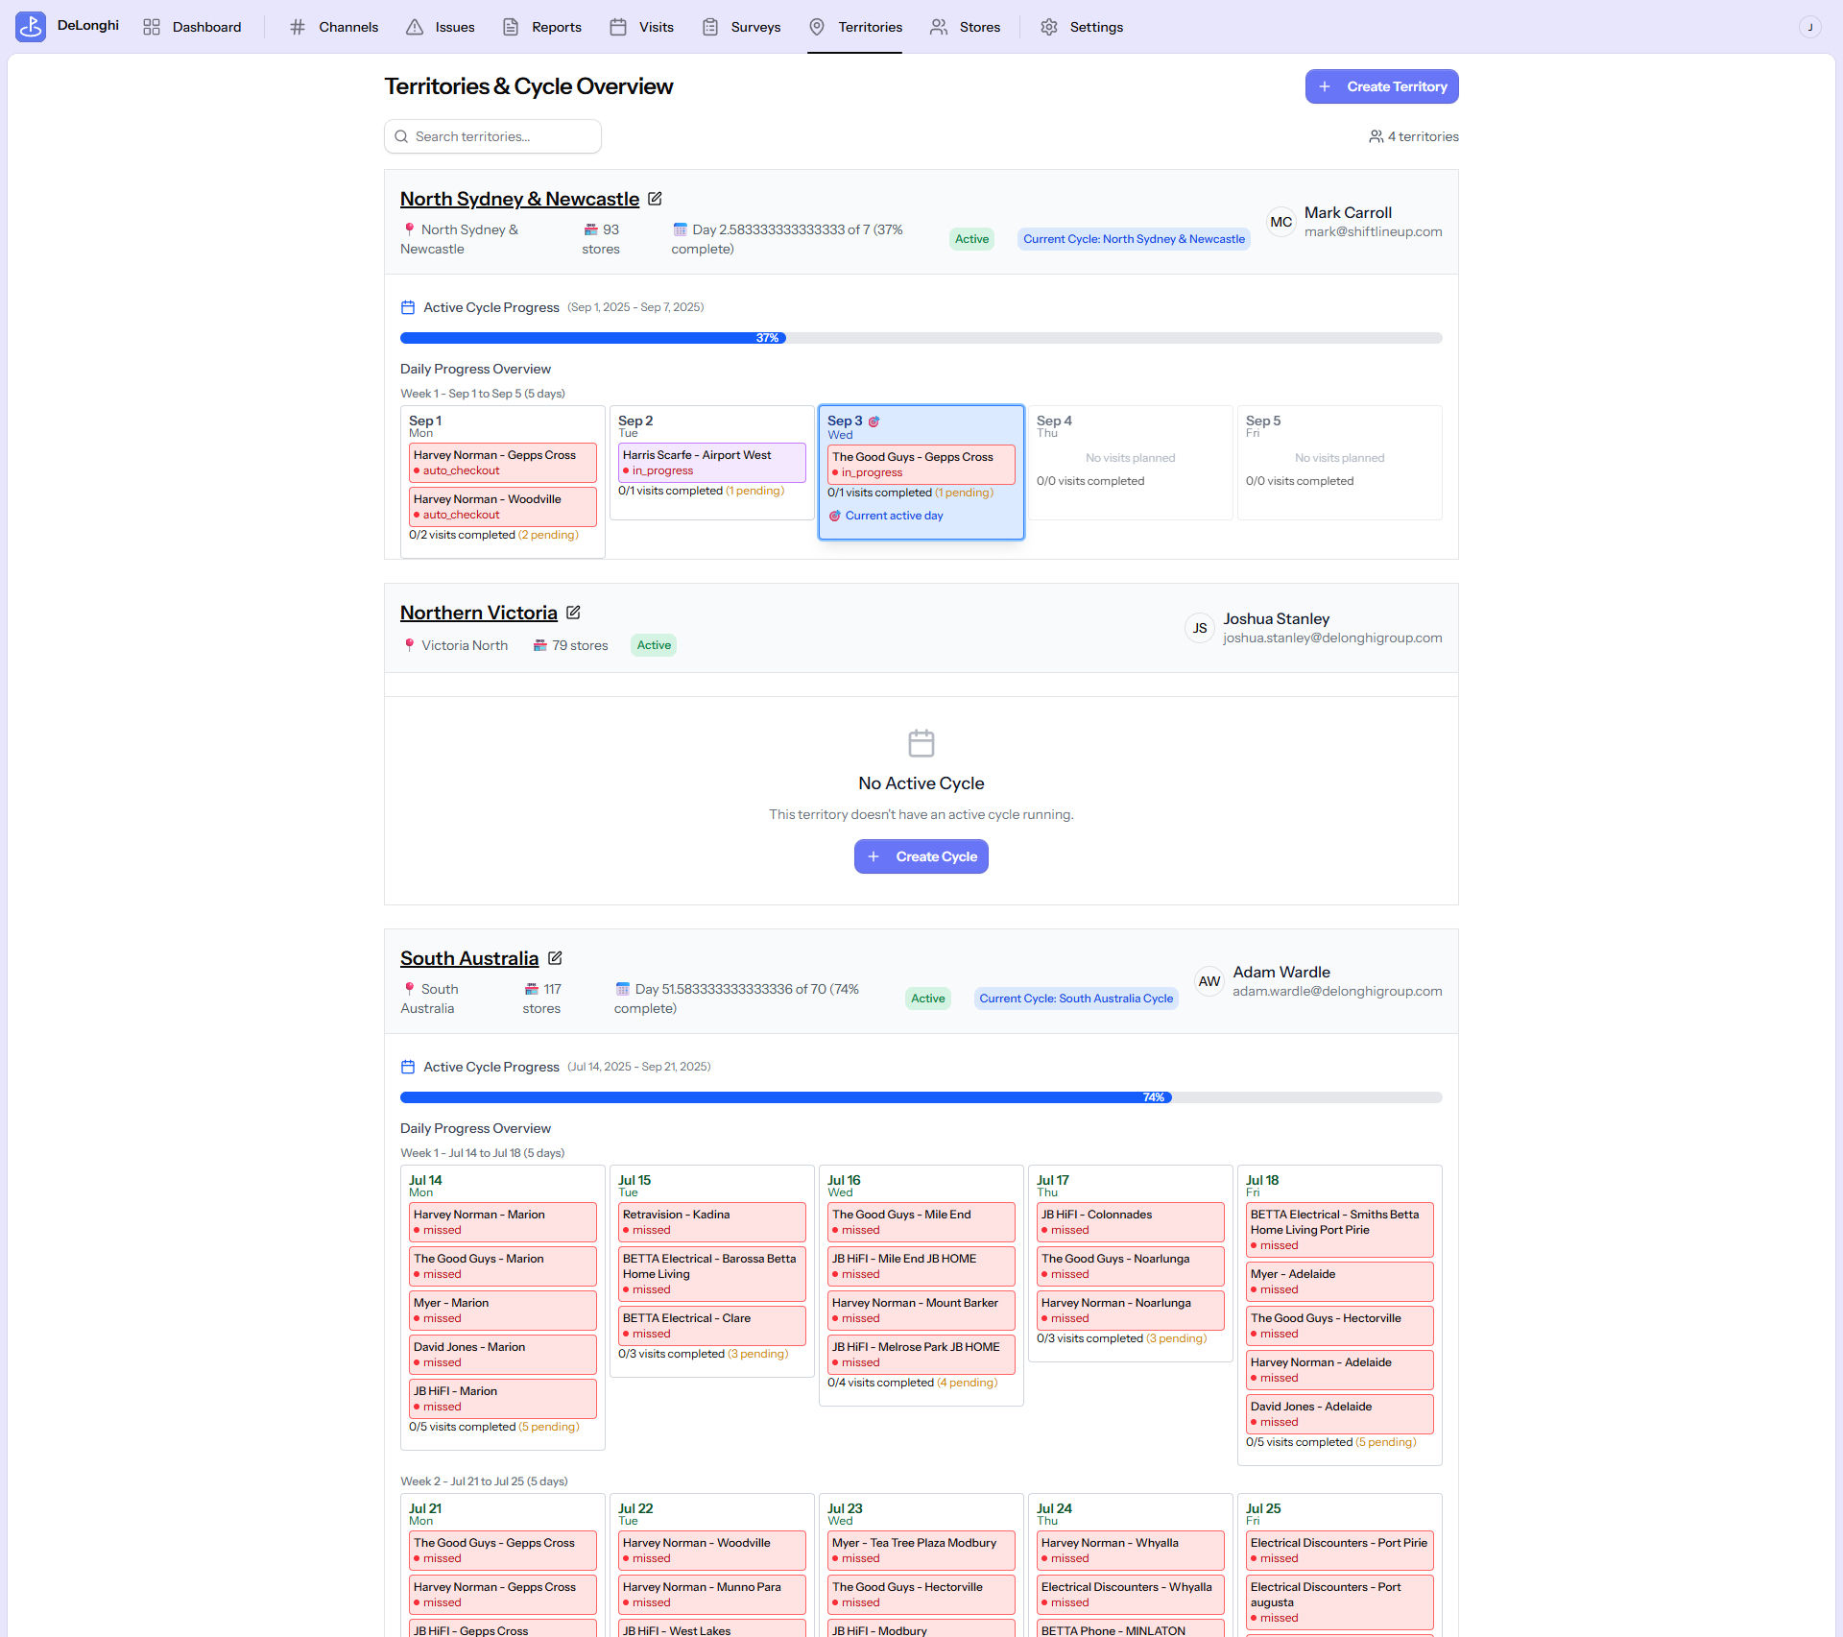The width and height of the screenshot is (1843, 1637).
Task: Select Harvey Norman - Marion missed visit
Action: [503, 1222]
